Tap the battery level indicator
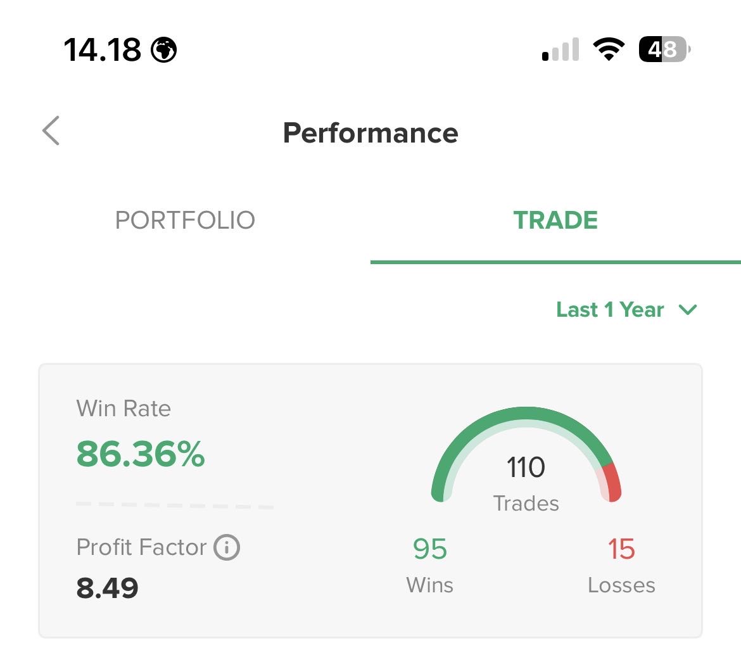 [663, 49]
